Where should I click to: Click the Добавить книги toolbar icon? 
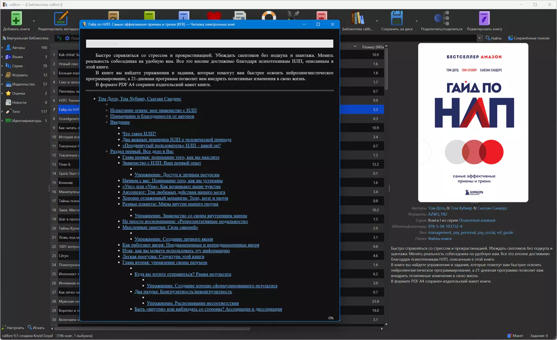16,19
